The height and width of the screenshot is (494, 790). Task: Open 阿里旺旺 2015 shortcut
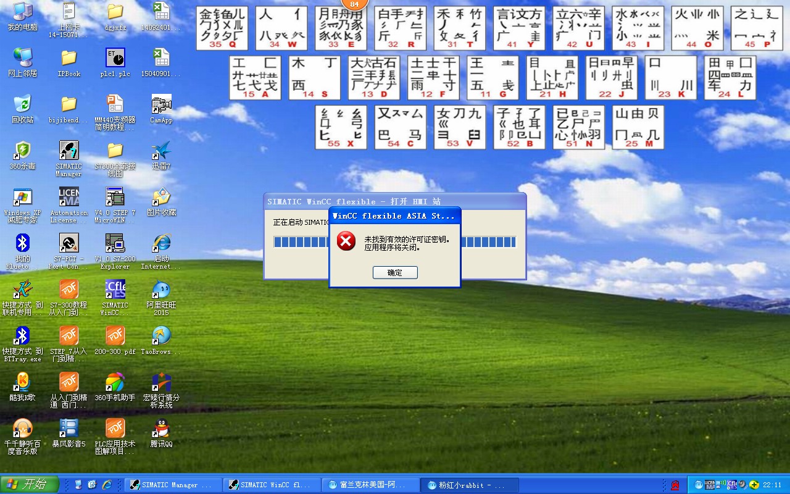(x=161, y=297)
